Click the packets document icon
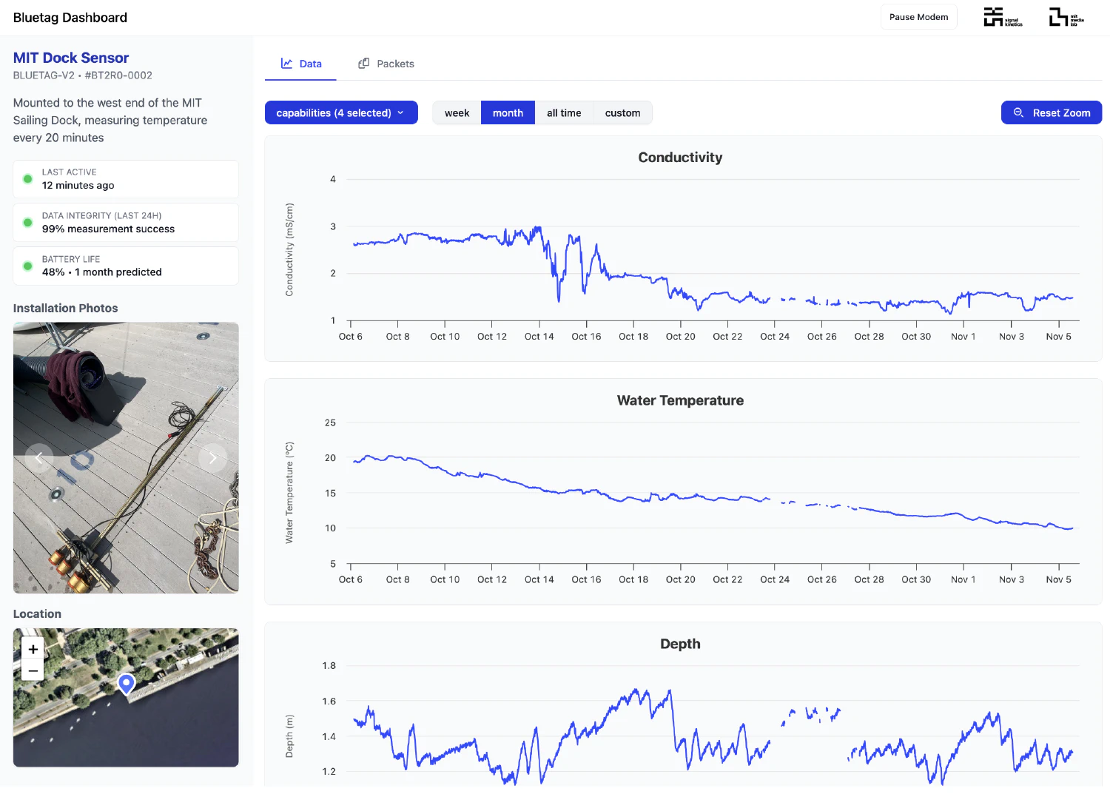1110x794 pixels. [363, 63]
